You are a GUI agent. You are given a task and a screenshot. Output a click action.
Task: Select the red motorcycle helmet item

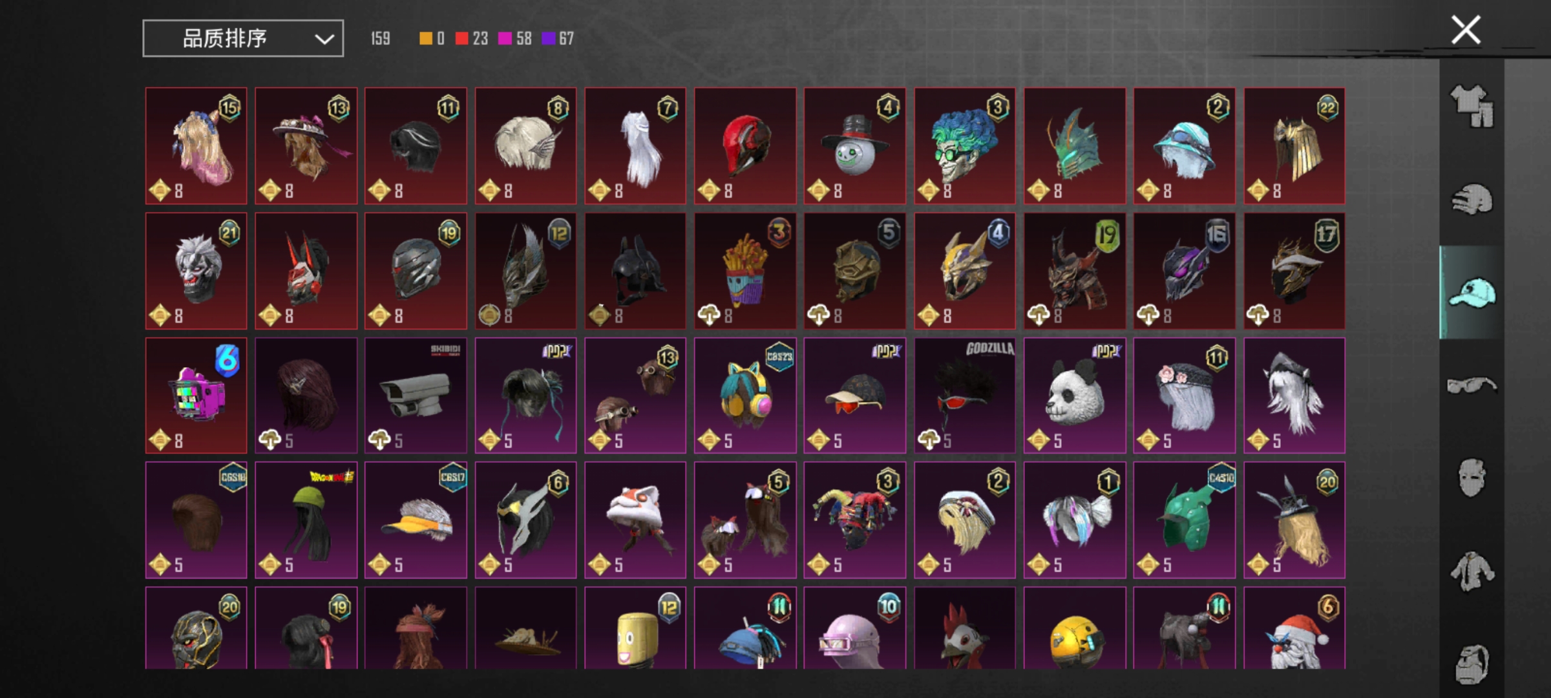[x=745, y=146]
